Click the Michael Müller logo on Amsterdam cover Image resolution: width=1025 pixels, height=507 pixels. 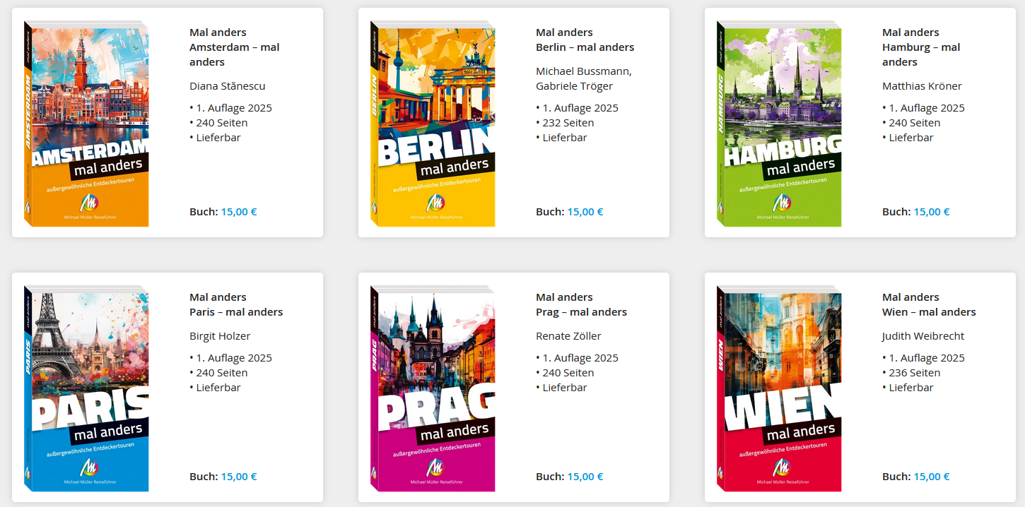90,203
